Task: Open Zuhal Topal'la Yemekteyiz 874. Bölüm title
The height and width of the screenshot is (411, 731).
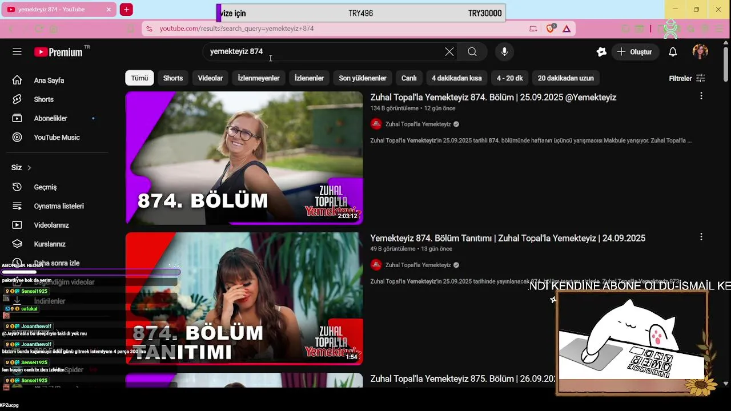Action: 493,98
